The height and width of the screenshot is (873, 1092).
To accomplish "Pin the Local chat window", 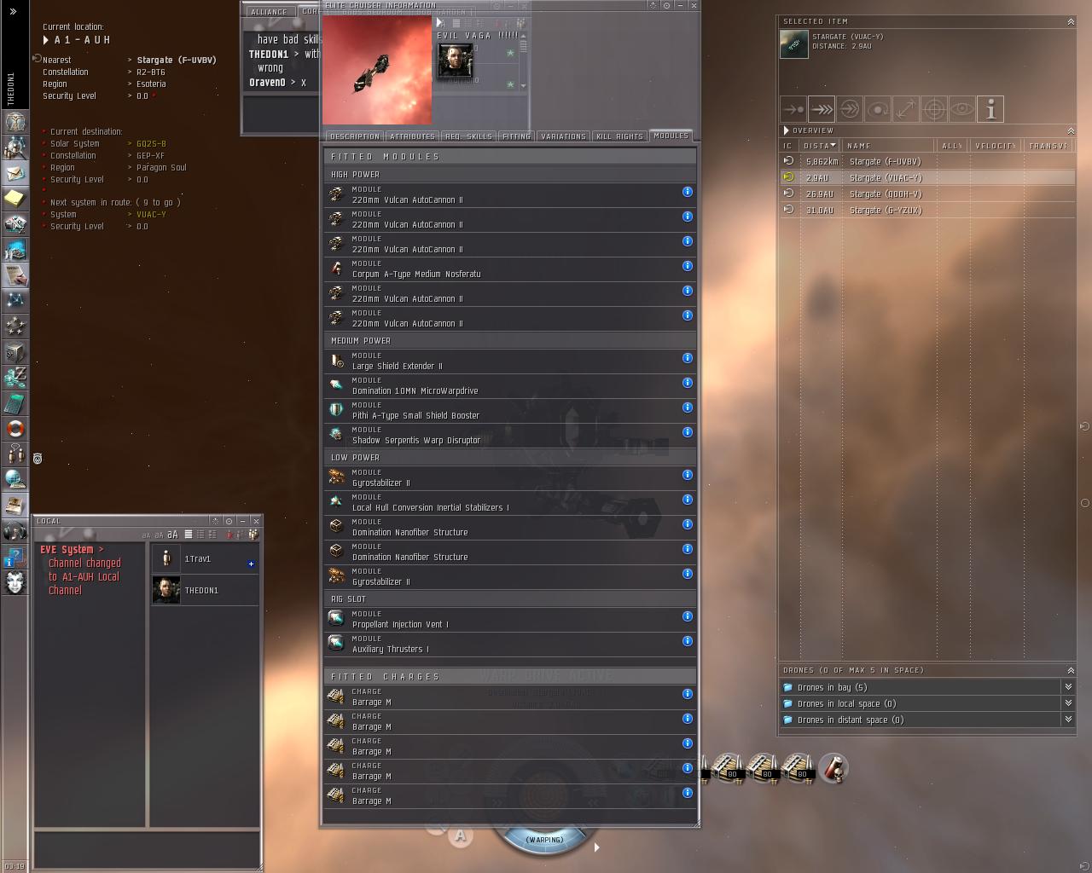I will tap(229, 521).
